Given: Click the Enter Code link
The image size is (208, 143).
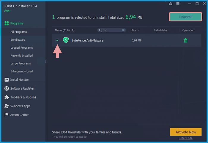Looking at the screenshot, I should pyautogui.click(x=186, y=138).
